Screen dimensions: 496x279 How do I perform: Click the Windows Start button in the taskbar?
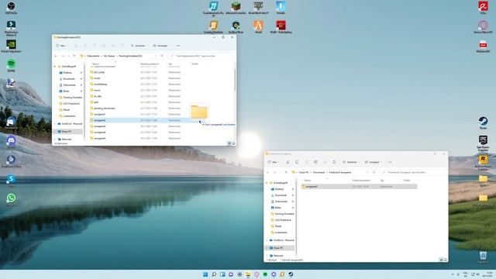[x=205, y=274]
